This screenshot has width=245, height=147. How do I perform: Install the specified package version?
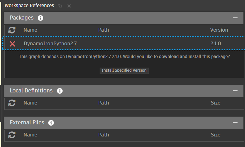tap(124, 70)
